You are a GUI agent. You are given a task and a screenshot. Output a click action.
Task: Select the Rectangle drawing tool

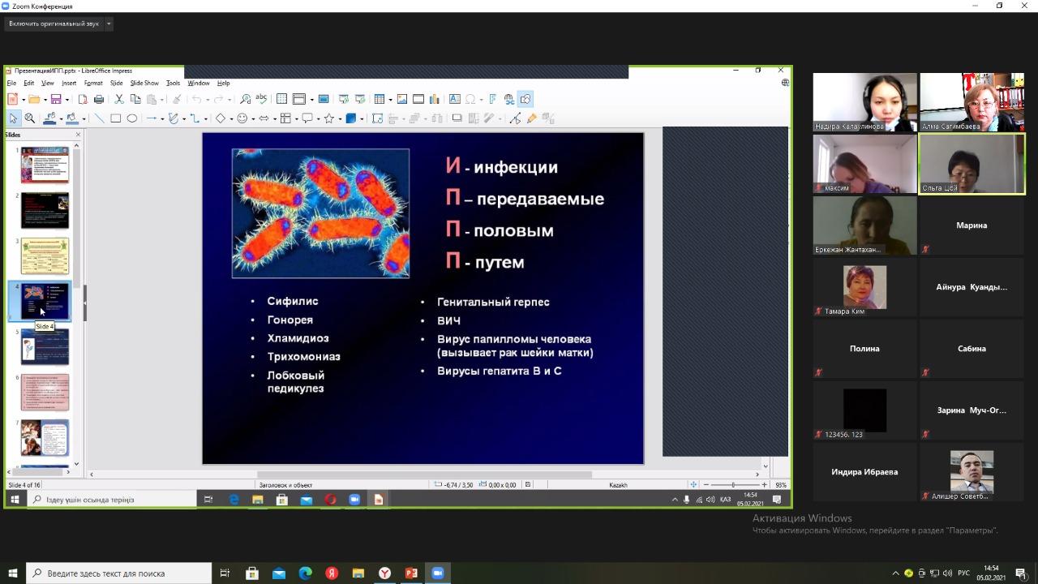(x=116, y=118)
